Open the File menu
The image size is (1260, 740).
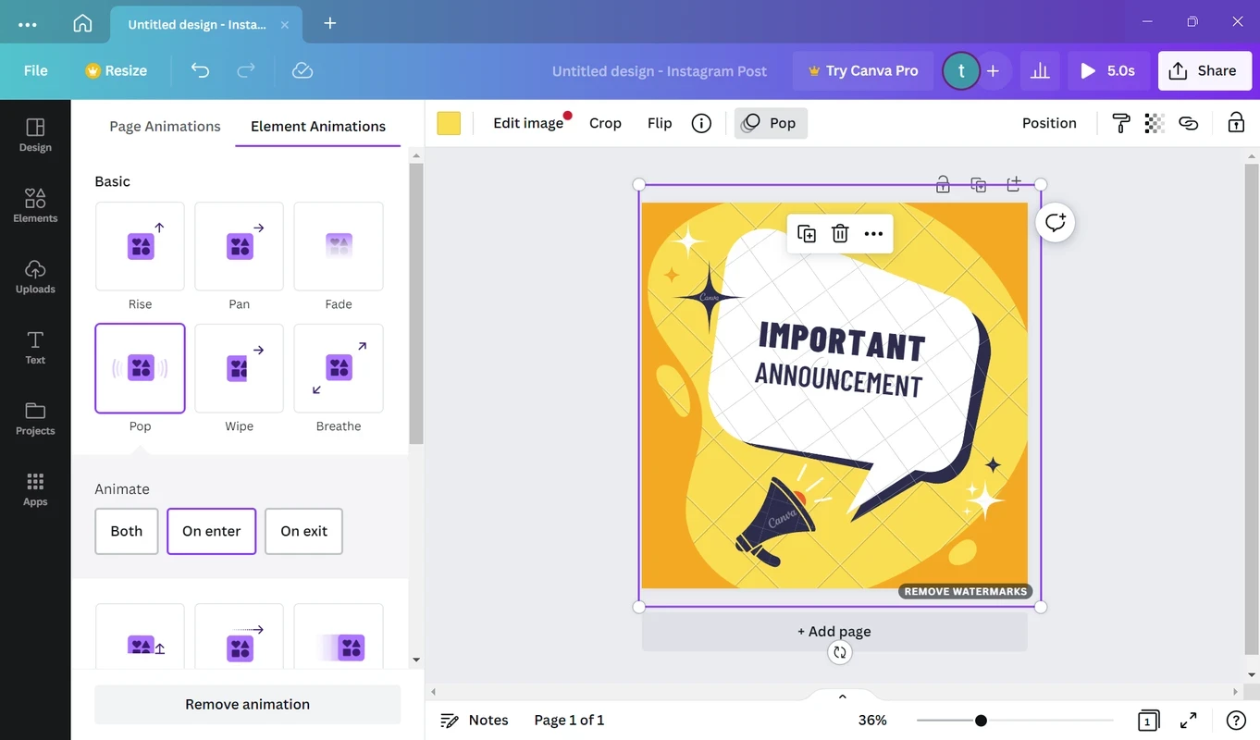tap(36, 70)
